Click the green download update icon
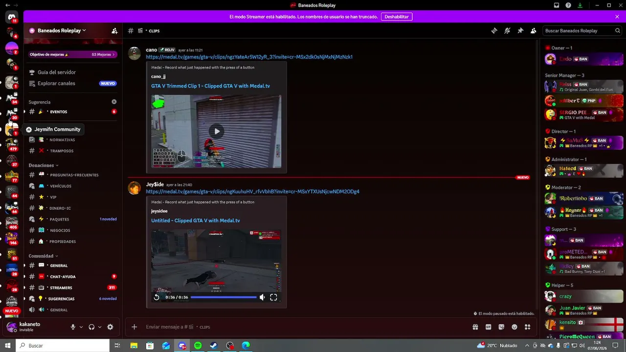 pyautogui.click(x=580, y=5)
